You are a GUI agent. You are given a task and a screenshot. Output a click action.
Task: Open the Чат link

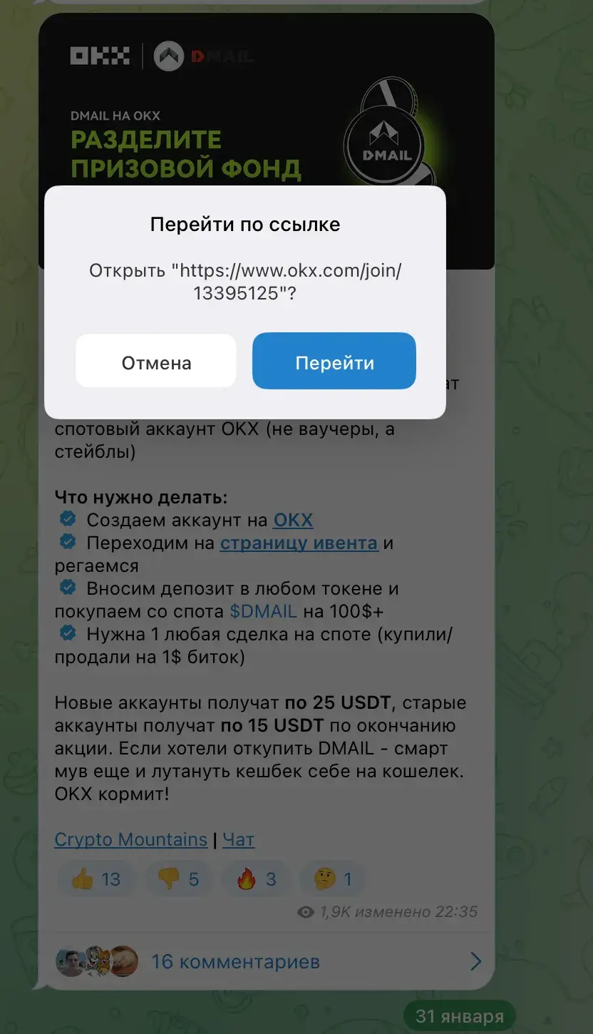[238, 839]
